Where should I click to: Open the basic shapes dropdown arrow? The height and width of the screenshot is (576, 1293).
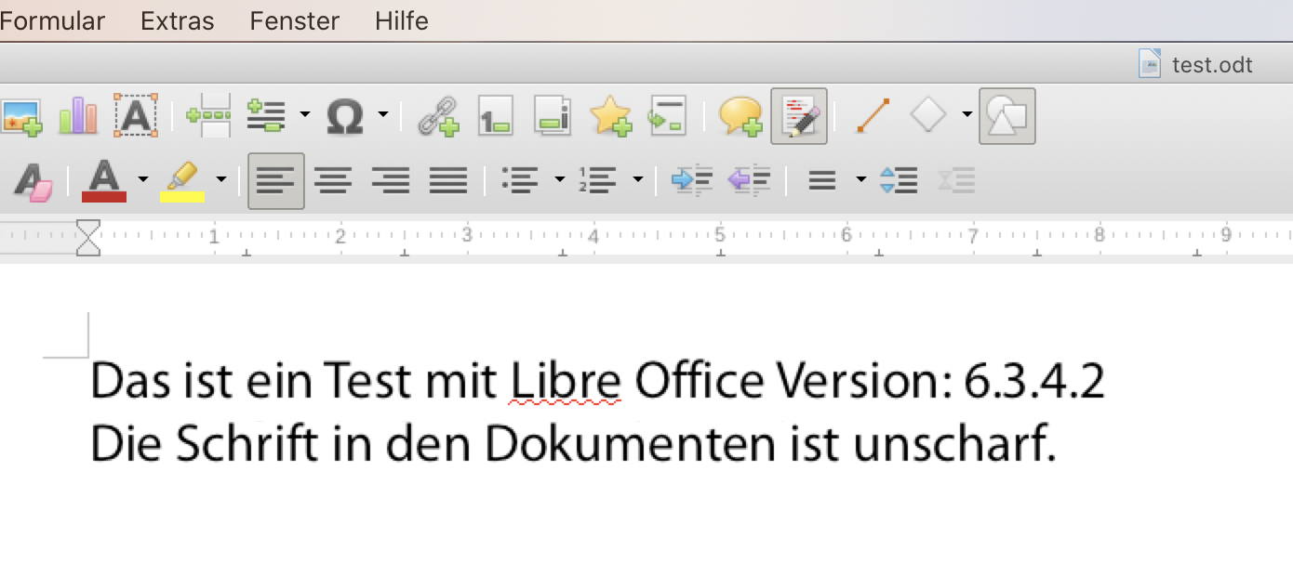(967, 116)
